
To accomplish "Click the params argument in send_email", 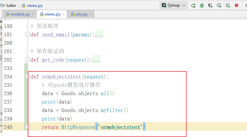I will coord(81,34).
